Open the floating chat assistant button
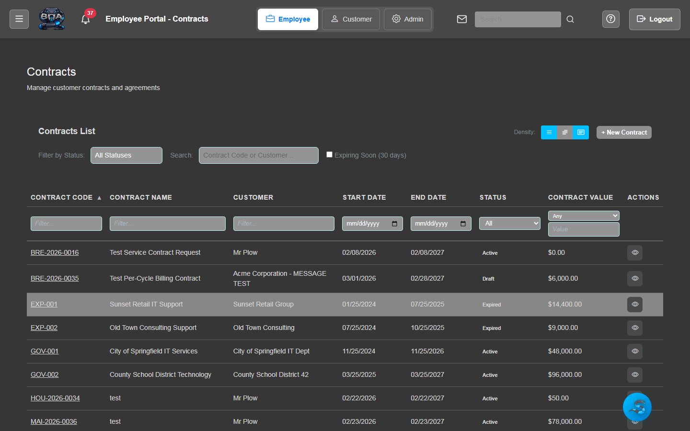Screen dimensions: 690x431 (637, 407)
